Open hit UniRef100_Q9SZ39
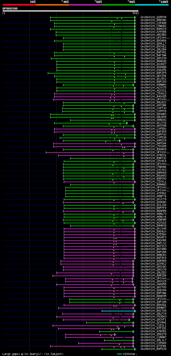The image size is (171, 356). pos(153,58)
